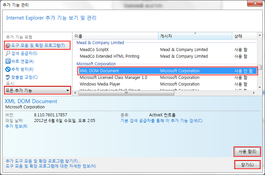Click the accelerators arrow icon
Image resolution: width=265 pixels, height=175 pixels.
tap(8, 61)
